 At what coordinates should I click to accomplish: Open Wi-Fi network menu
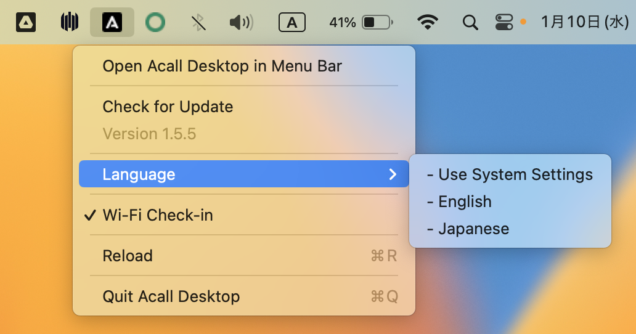click(428, 22)
